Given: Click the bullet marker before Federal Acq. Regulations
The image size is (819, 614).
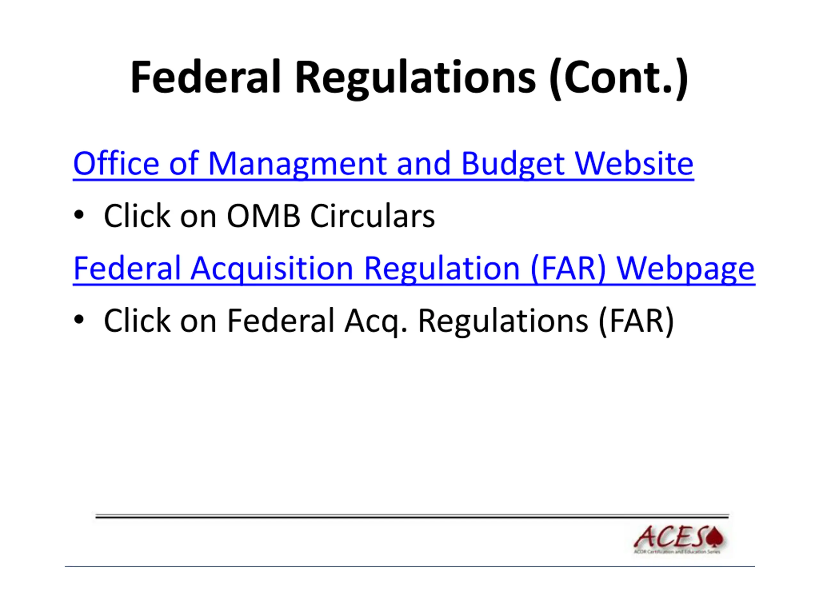Looking at the screenshot, I should coord(78,319).
